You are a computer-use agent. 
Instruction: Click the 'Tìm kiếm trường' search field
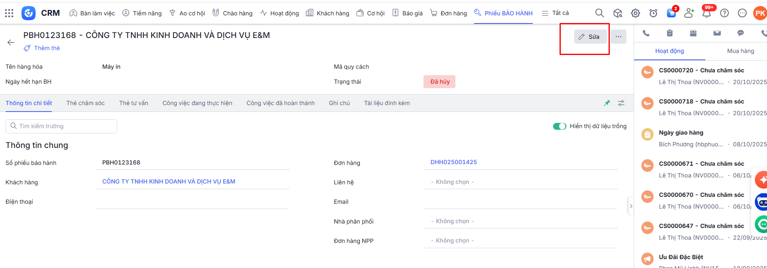[x=62, y=126]
